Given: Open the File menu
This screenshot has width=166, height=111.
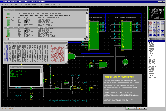Looking at the screenshot, I should tap(2, 4).
